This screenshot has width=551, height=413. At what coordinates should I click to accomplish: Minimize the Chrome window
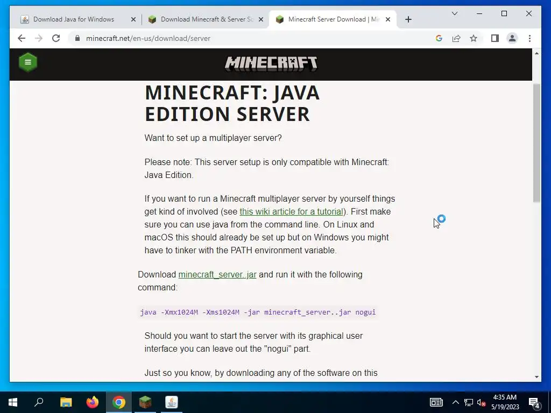(x=479, y=13)
